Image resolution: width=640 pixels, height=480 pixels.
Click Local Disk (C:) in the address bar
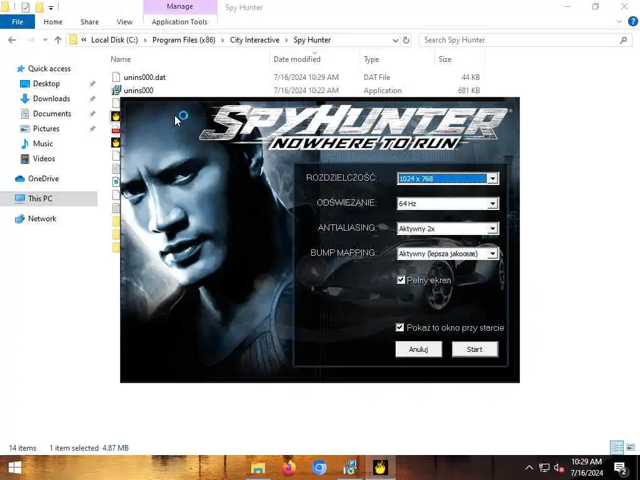[114, 40]
